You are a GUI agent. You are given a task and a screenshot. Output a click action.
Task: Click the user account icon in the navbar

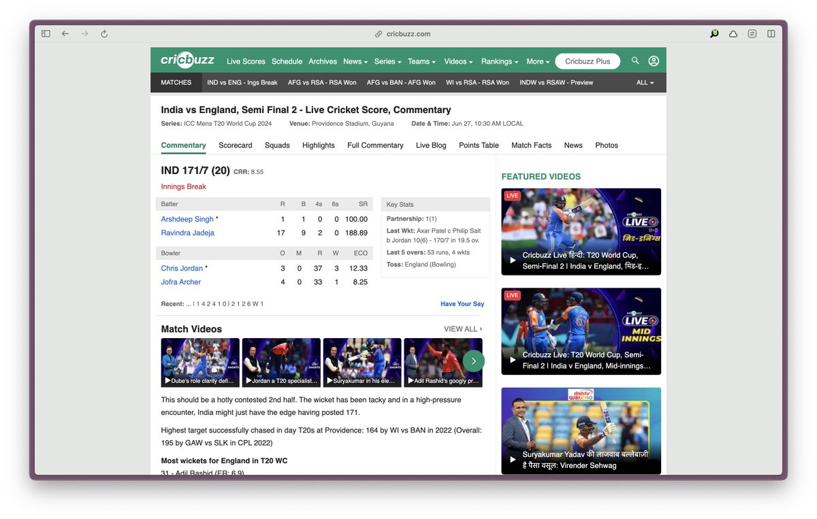654,61
